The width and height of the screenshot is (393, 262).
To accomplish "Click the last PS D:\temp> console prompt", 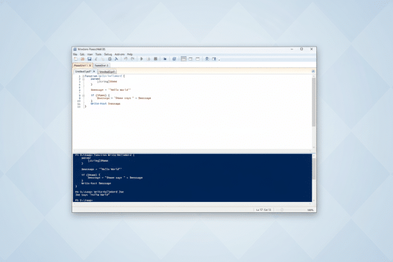I will (84, 200).
